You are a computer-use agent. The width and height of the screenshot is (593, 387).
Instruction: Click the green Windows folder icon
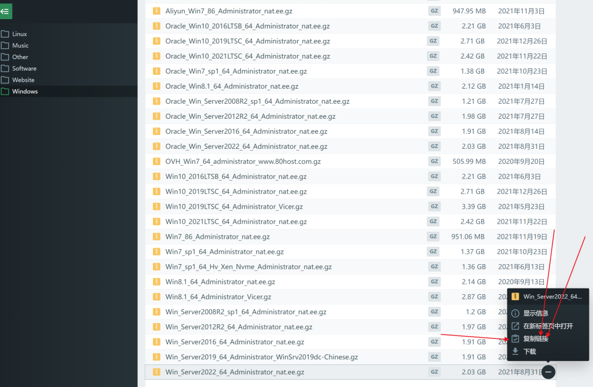5,92
